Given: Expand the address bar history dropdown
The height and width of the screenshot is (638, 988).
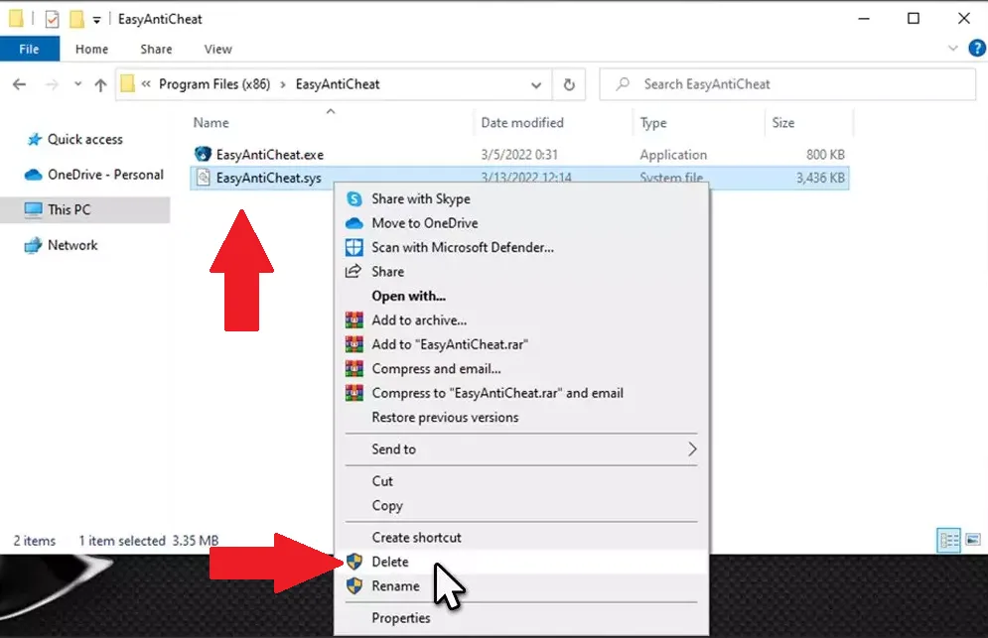Looking at the screenshot, I should [536, 84].
